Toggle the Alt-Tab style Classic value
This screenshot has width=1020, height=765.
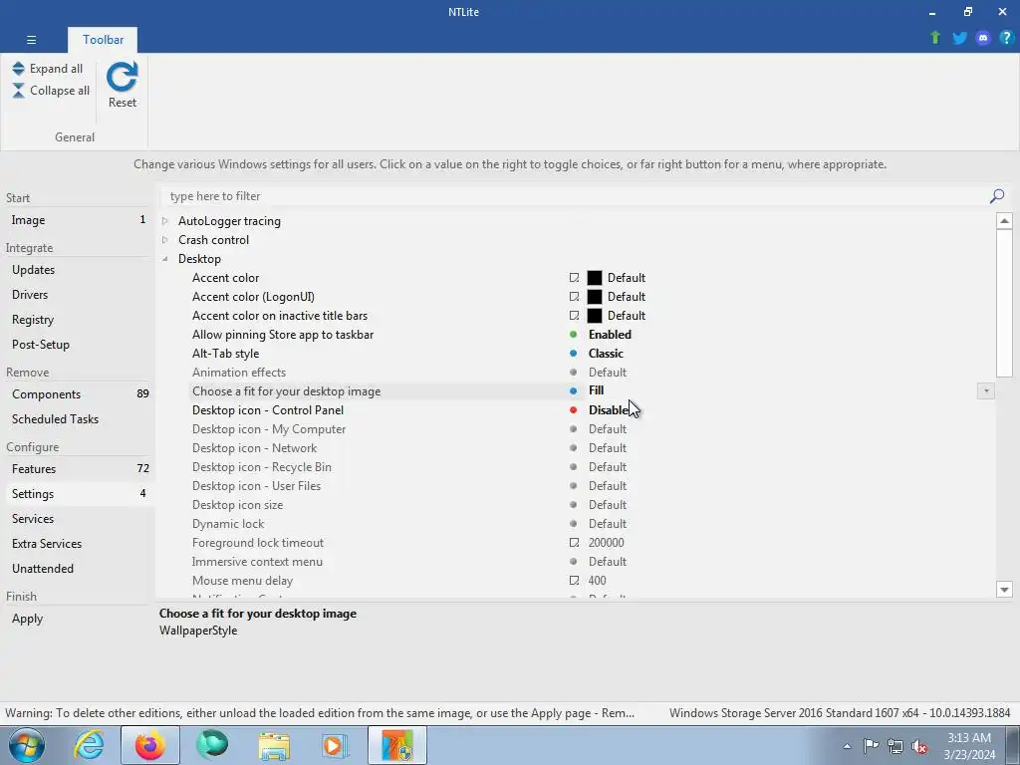point(606,354)
